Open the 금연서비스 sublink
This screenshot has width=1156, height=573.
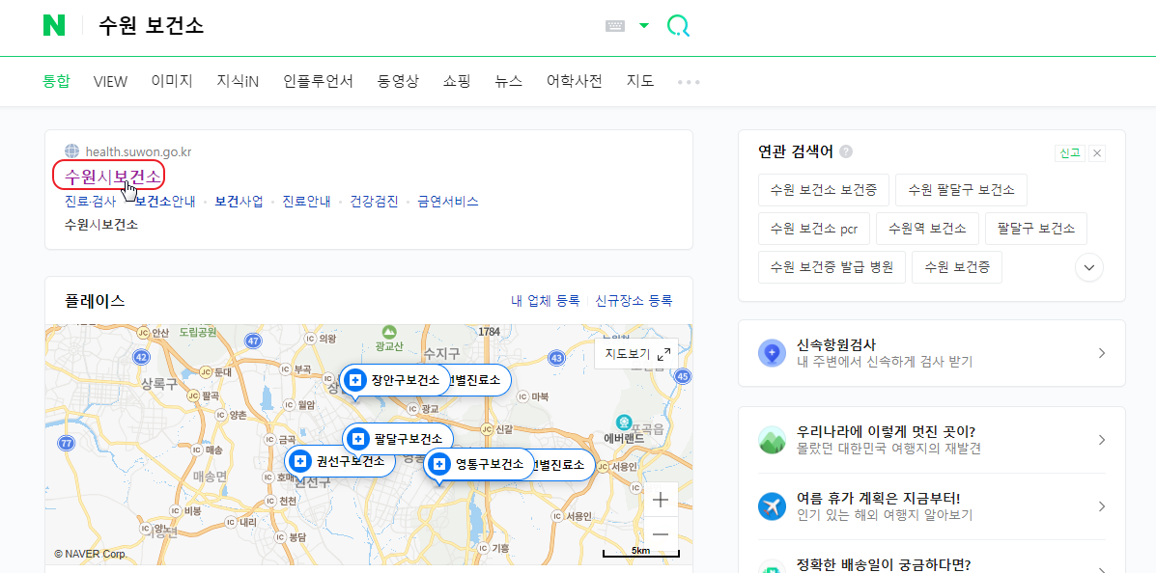[448, 201]
